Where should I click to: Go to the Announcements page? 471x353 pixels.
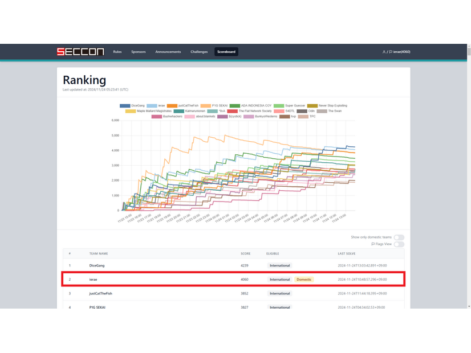(x=168, y=52)
